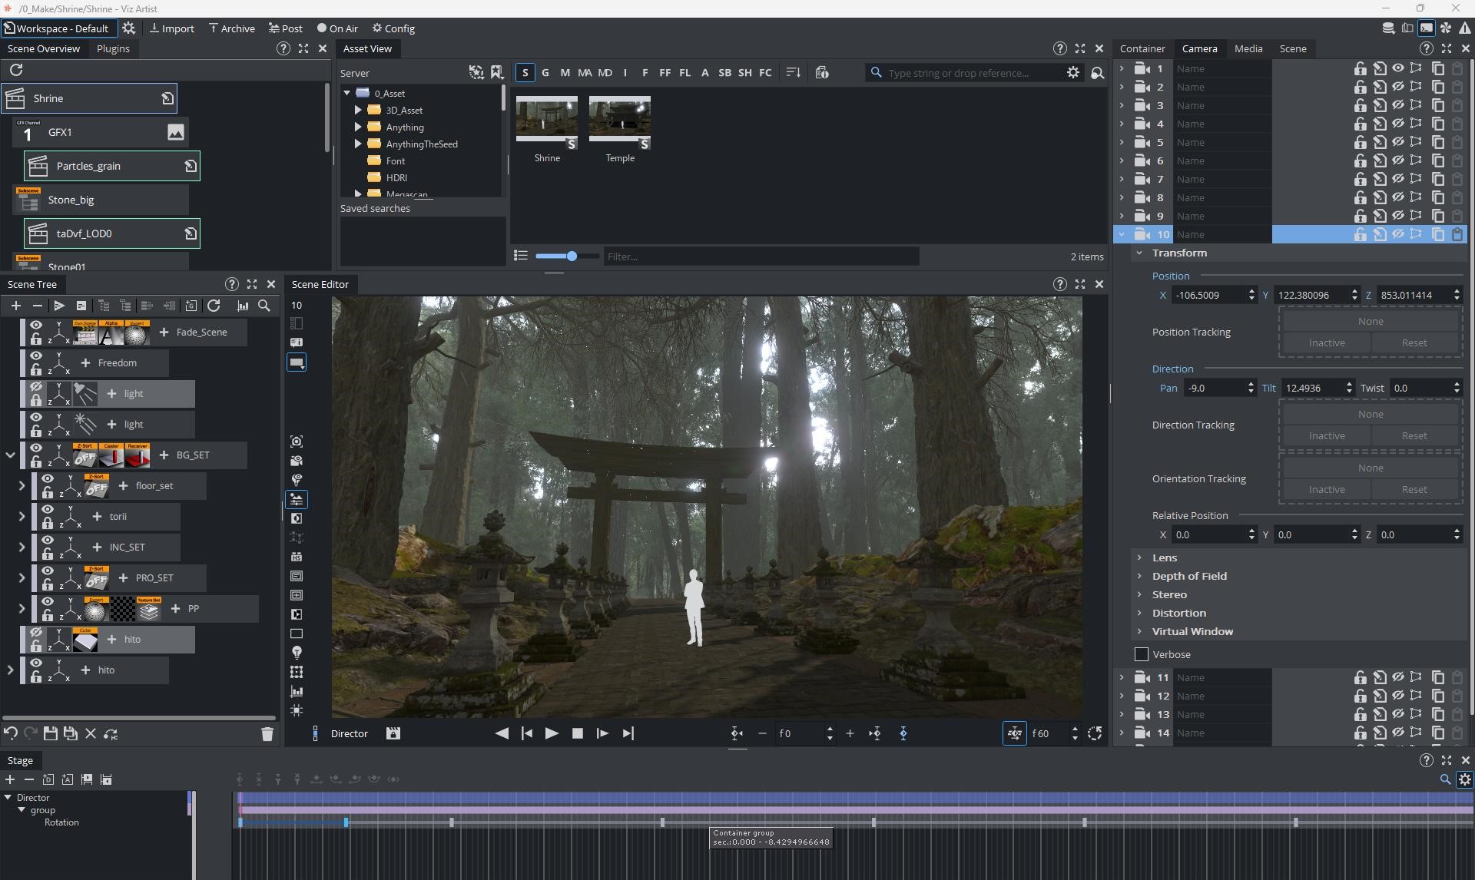Toggle visibility eye of torii container
The height and width of the screenshot is (880, 1475).
[48, 510]
